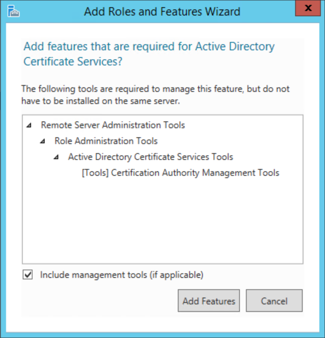Collapse the Role Administration Tools arrow
The height and width of the screenshot is (338, 325).
point(43,141)
